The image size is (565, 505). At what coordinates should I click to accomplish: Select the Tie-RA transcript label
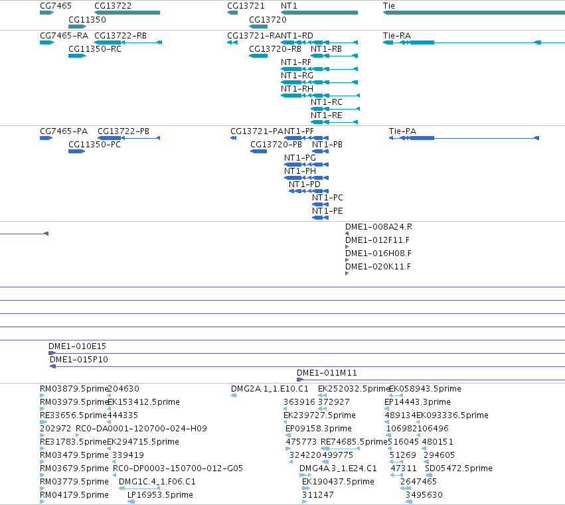click(397, 36)
